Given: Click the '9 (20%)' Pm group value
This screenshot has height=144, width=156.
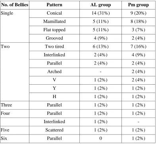Looking at the screenshot, I should point(139,13).
